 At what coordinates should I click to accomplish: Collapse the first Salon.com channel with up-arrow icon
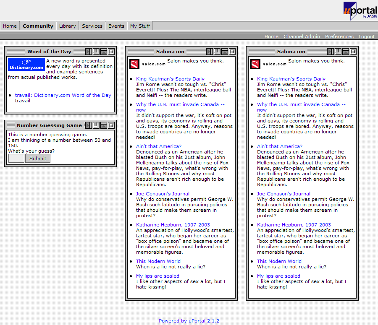[x=225, y=52]
